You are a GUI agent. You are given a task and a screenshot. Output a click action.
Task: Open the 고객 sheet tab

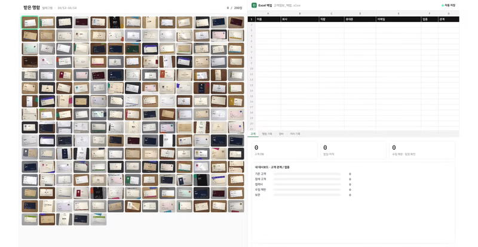[253, 134]
